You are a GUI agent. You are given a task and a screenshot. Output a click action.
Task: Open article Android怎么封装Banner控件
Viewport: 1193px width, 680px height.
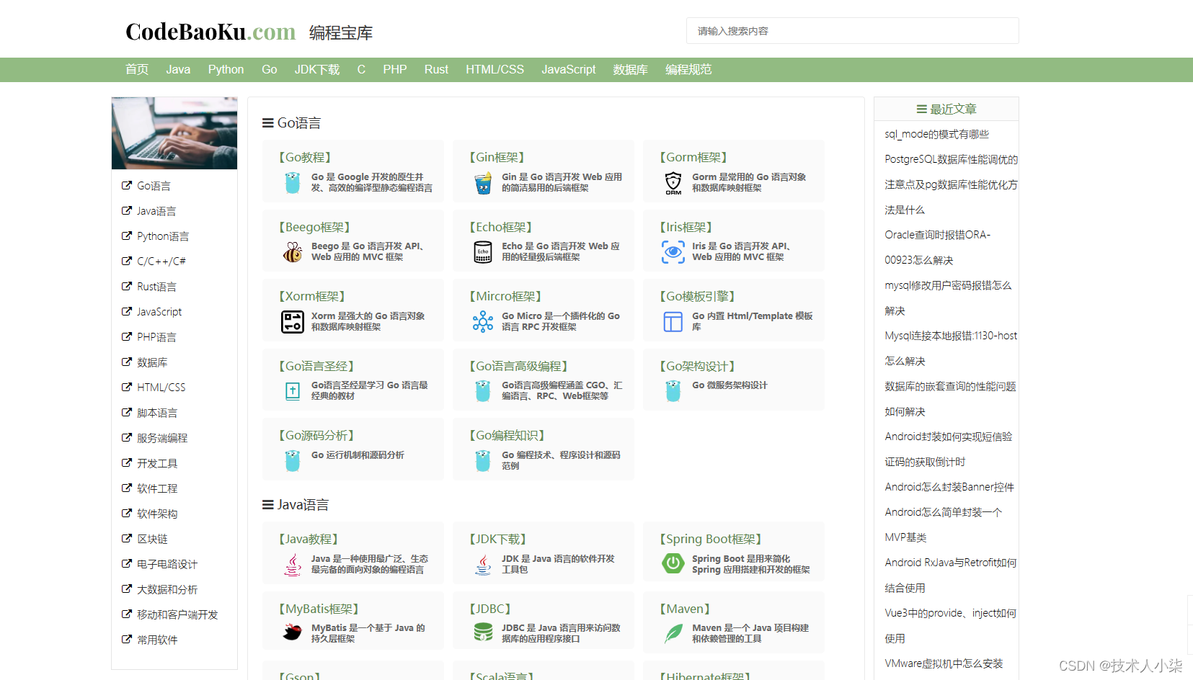949,487
